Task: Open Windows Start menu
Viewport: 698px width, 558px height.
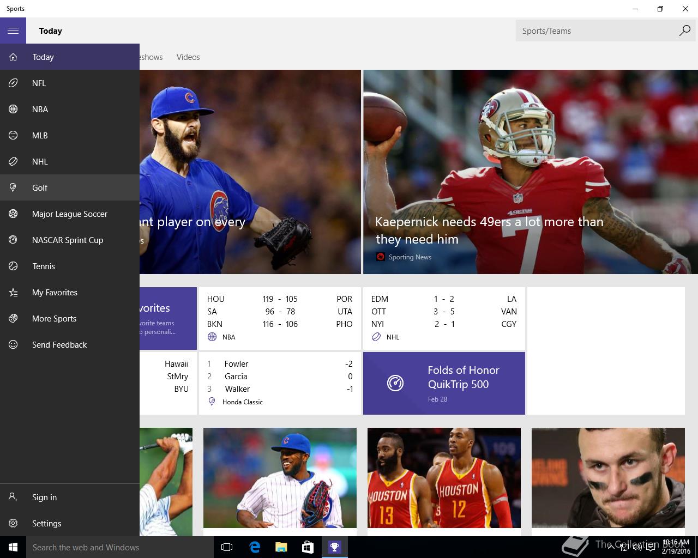Action: pyautogui.click(x=13, y=547)
